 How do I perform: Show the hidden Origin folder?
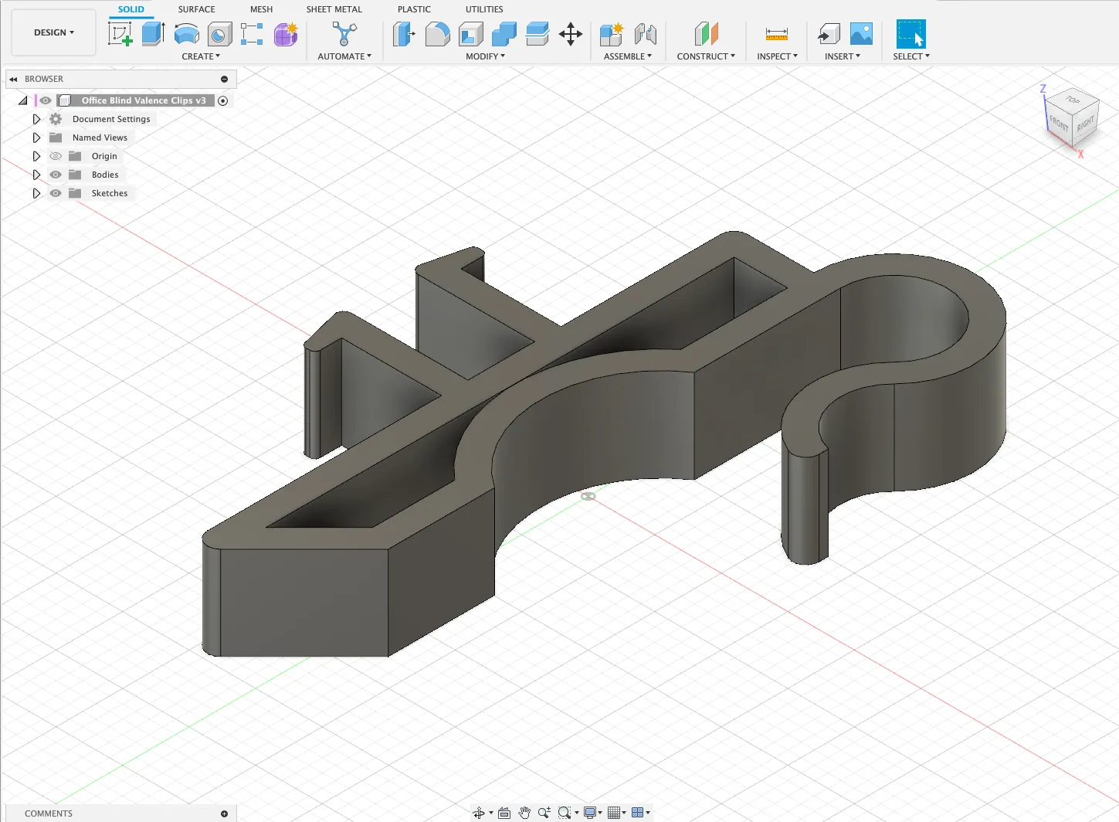(56, 156)
